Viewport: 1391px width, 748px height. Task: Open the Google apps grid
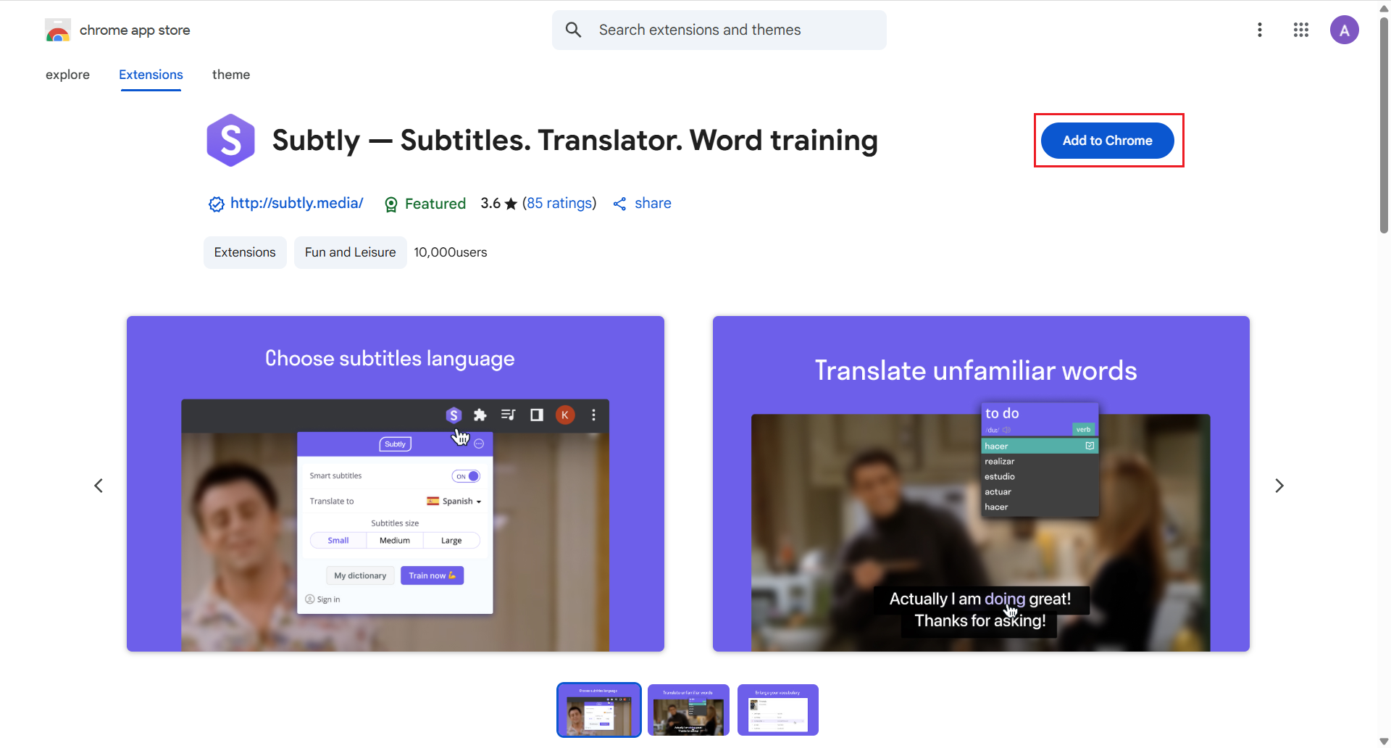(x=1301, y=30)
